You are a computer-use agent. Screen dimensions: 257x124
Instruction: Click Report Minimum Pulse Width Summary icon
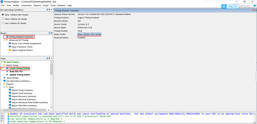[x=10, y=102]
